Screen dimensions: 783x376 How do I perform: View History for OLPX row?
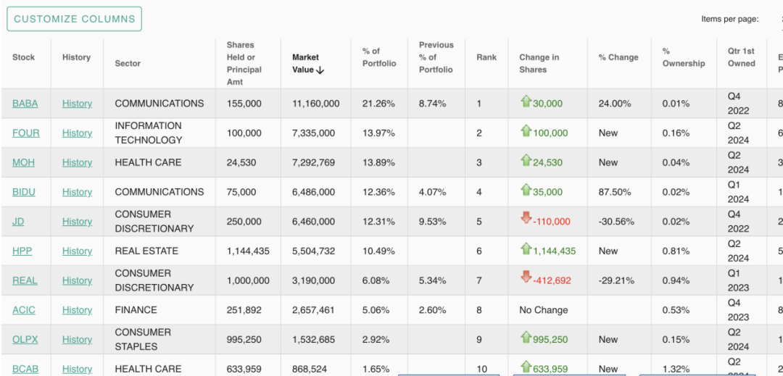tap(78, 339)
